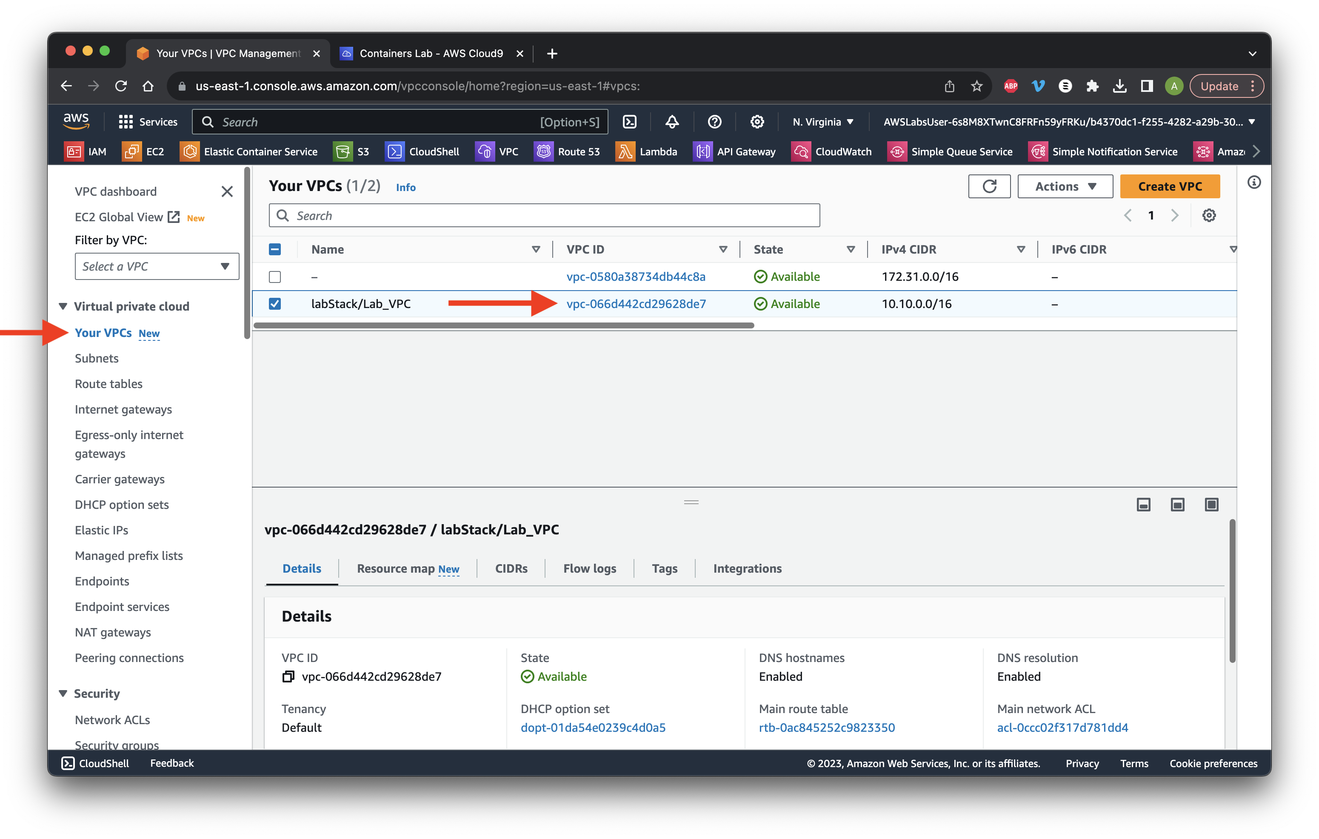Viewport: 1319px width, 839px height.
Task: Expand split panel to full size
Action: coord(1212,505)
